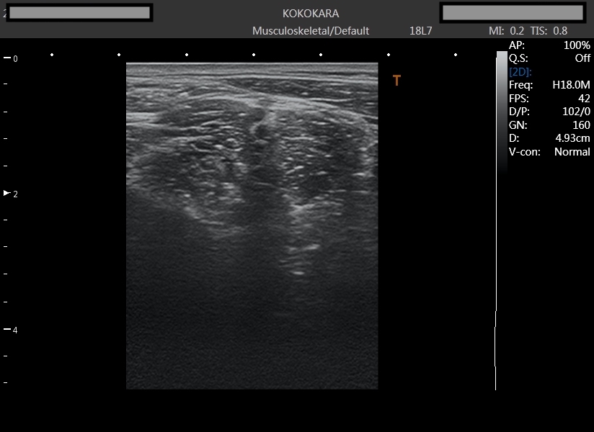594x432 pixels.
Task: Click the redacted field at top left
Action: [79, 12]
